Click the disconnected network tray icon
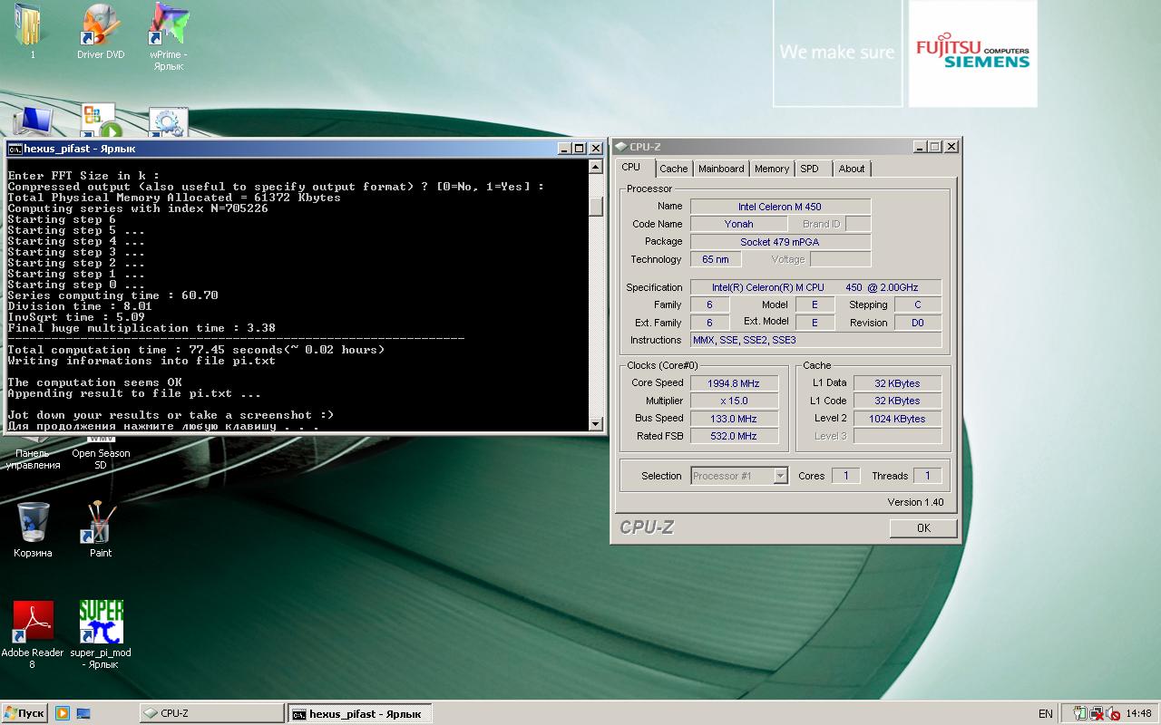 pyautogui.click(x=1097, y=713)
